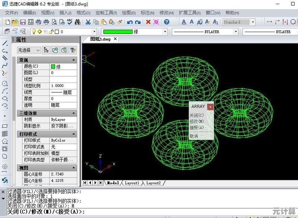Click the Save file toolbar icon

(x=23, y=22)
